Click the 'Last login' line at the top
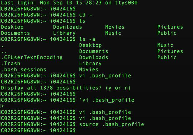This screenshot has height=135, width=193. [69, 3]
